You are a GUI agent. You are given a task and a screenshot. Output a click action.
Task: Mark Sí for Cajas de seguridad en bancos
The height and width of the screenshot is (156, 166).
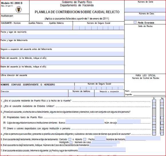click(154, 123)
